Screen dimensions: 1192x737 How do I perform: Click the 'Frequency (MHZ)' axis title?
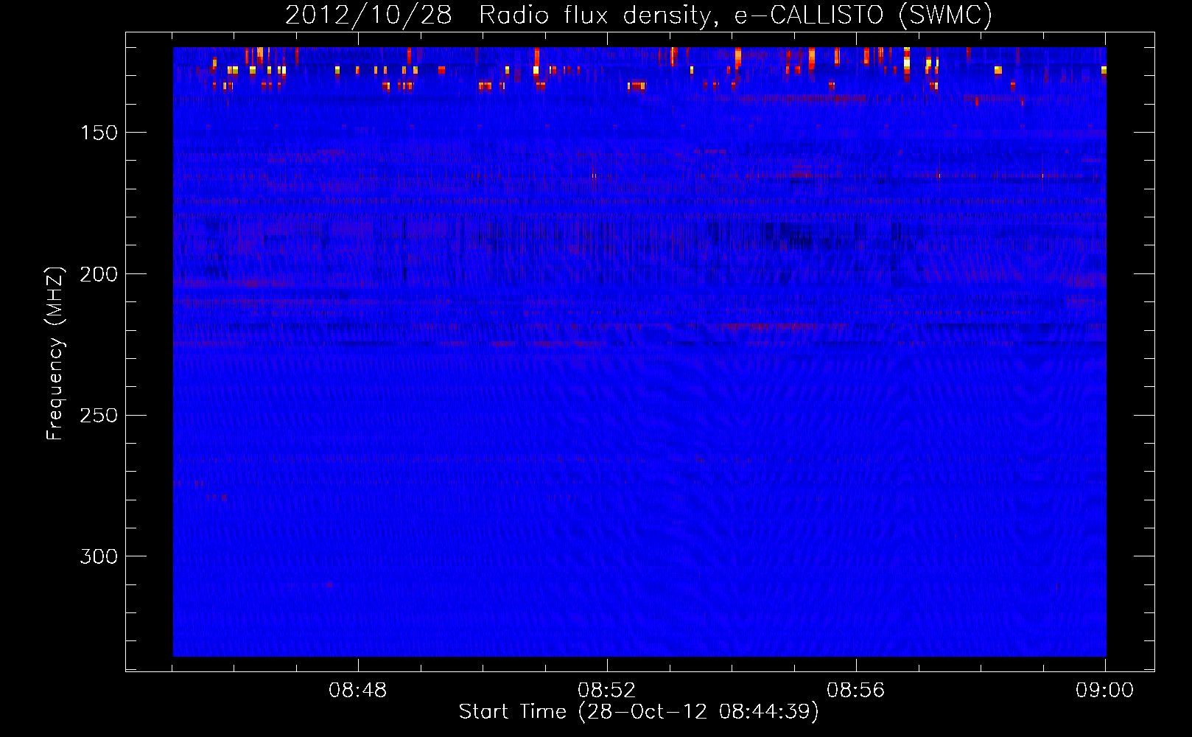click(x=55, y=354)
